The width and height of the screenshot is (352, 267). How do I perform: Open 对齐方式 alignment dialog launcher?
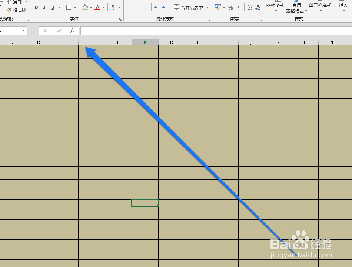(x=209, y=20)
